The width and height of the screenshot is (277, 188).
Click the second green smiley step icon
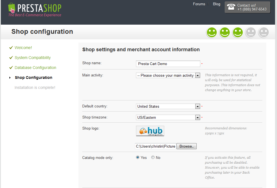click(225, 32)
